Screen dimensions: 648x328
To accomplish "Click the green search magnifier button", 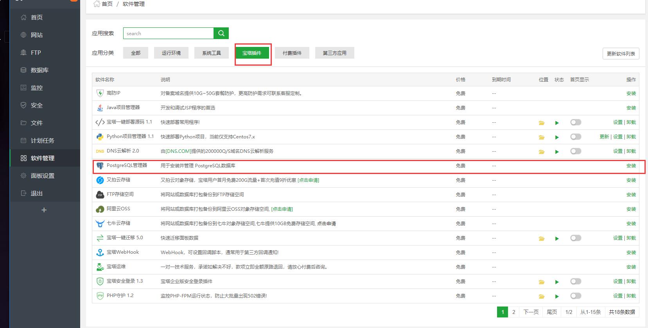I will tap(221, 33).
